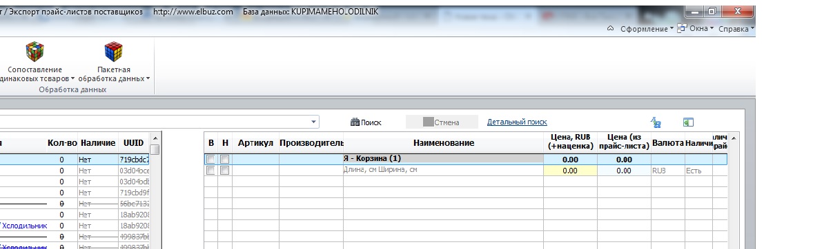Collapse the ribbon with the caret icon
This screenshot has height=249, width=813.
click(611, 28)
